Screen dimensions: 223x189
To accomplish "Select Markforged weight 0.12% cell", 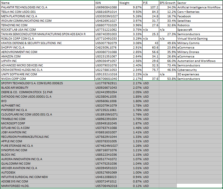I will click(x=130, y=186).
